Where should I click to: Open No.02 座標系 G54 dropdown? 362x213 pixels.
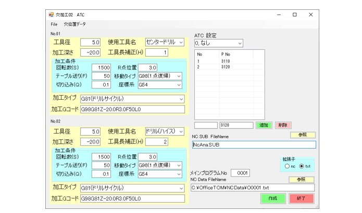pos(179,174)
